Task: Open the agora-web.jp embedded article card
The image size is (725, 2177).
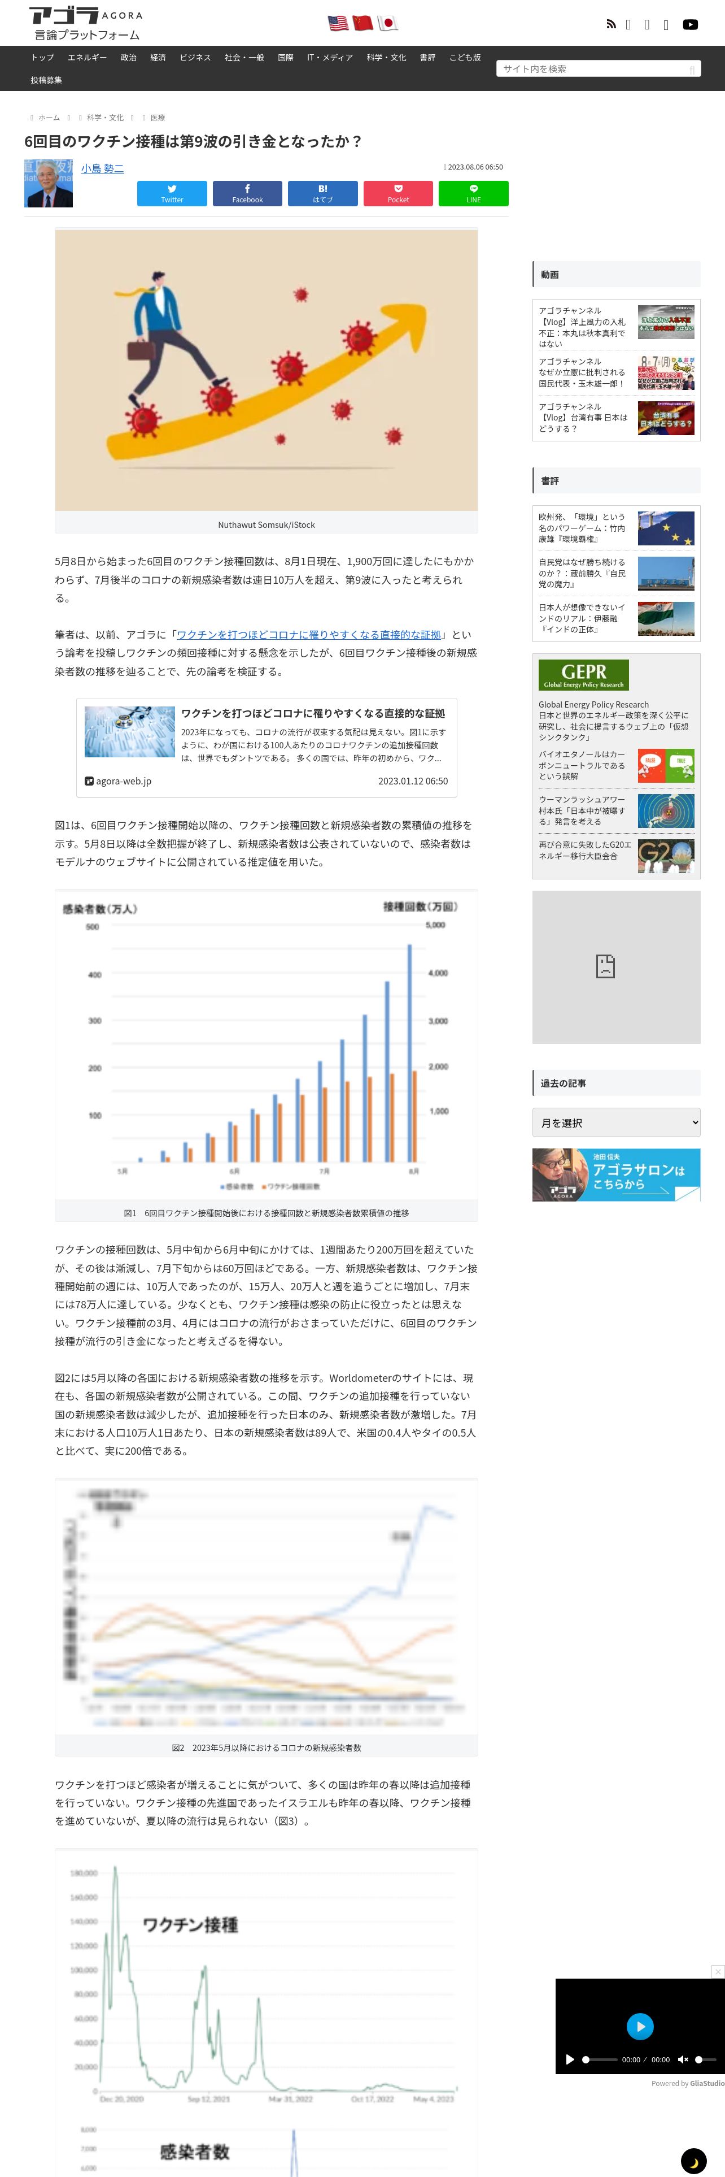Action: pyautogui.click(x=267, y=747)
